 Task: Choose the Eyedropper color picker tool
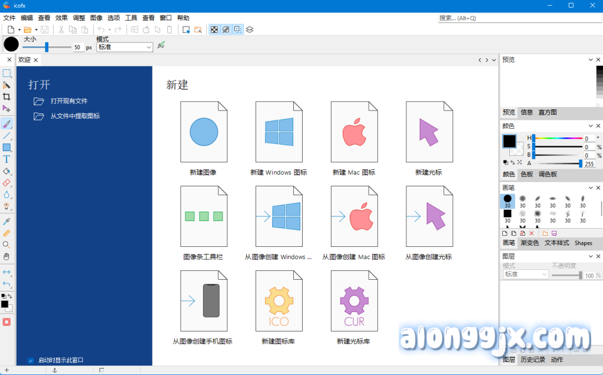point(6,222)
